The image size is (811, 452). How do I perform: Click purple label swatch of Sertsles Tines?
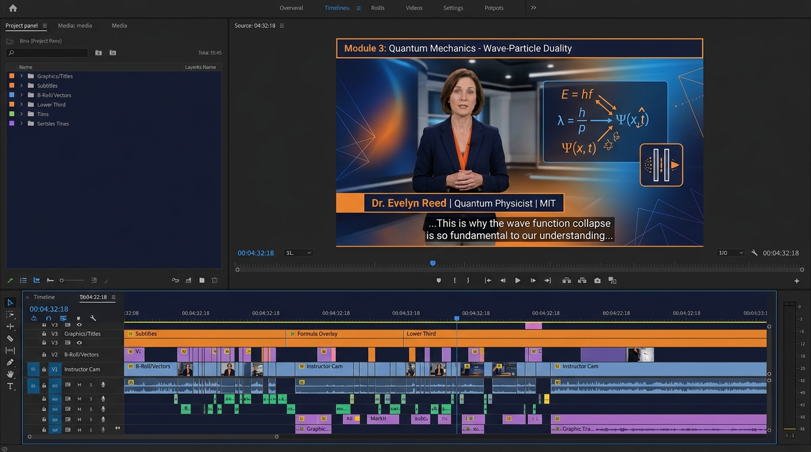12,124
